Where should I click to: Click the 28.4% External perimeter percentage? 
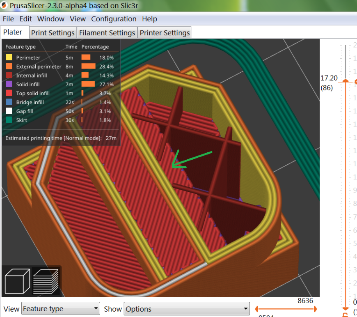coord(106,67)
